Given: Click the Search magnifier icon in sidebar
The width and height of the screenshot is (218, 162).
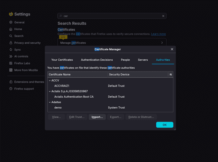Looking at the screenshot, I should [x=11, y=36].
